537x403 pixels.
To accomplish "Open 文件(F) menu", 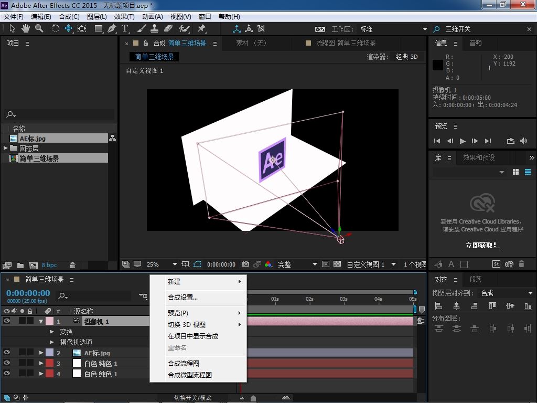I will pyautogui.click(x=14, y=16).
